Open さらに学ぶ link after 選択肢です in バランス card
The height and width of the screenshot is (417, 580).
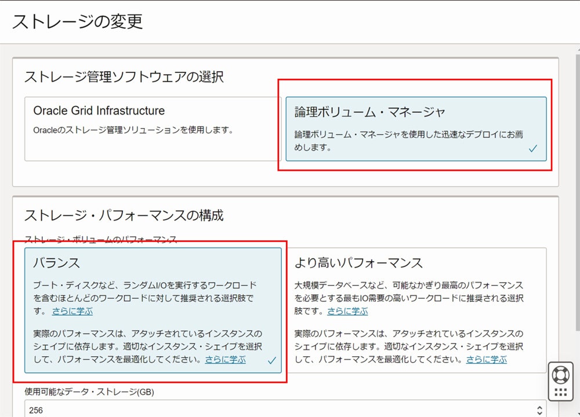pos(72,311)
